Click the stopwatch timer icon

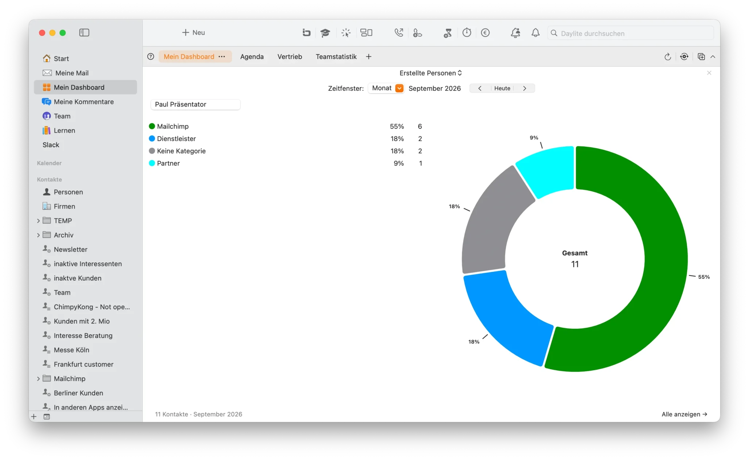pyautogui.click(x=467, y=33)
